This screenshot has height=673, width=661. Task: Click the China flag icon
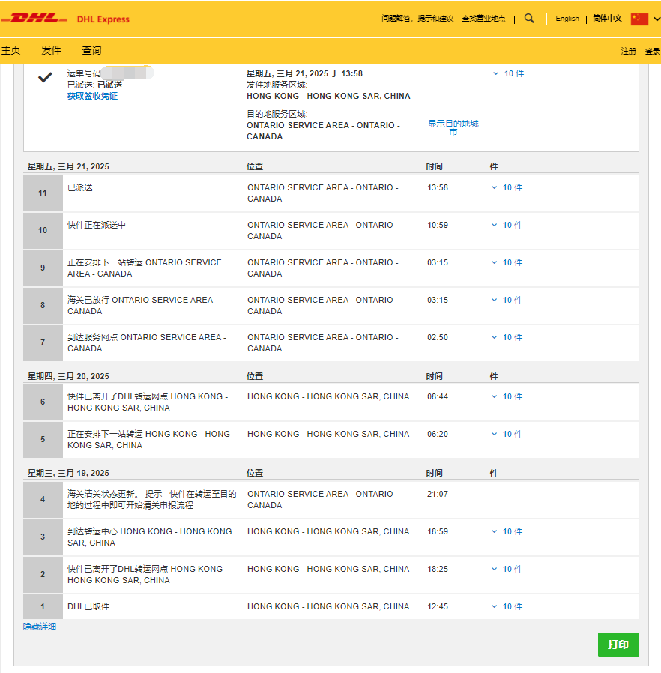pos(639,19)
